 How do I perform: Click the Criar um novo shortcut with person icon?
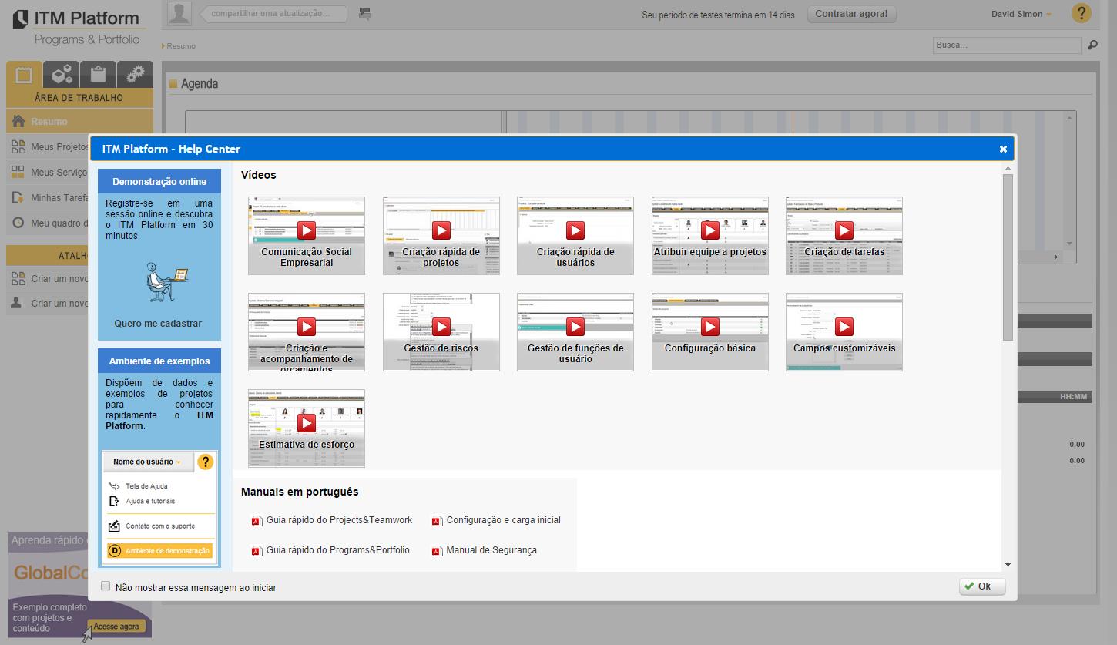[x=48, y=304]
